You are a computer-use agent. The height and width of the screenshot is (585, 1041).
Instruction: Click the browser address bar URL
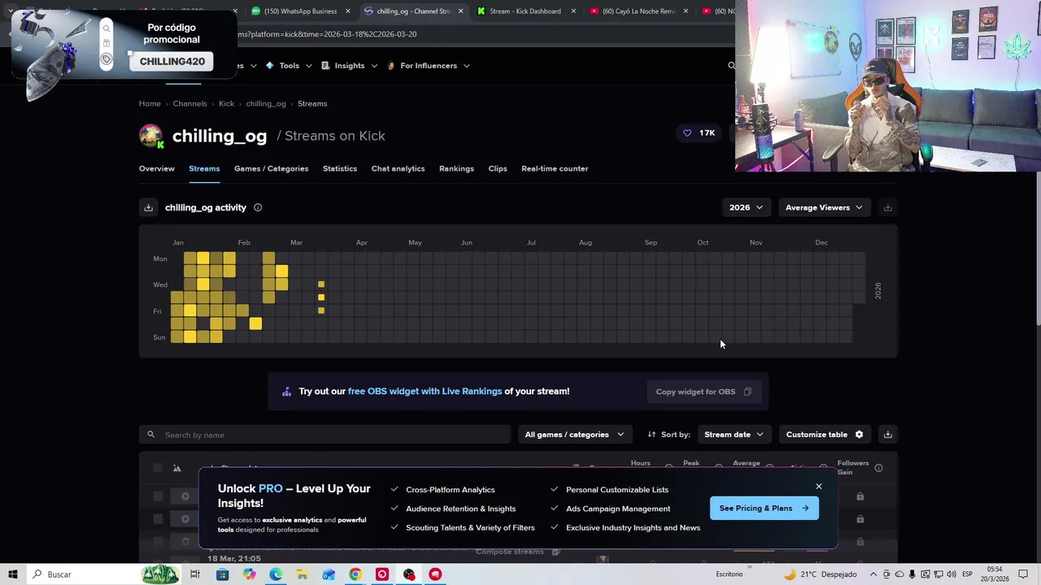328,34
